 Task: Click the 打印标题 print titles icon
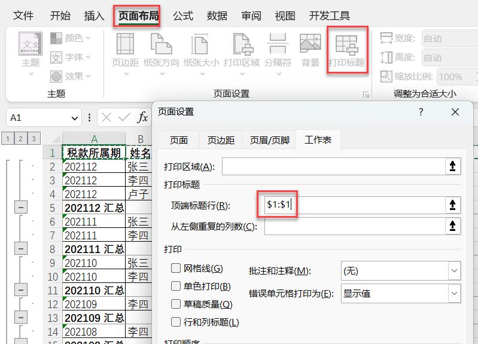click(346, 44)
